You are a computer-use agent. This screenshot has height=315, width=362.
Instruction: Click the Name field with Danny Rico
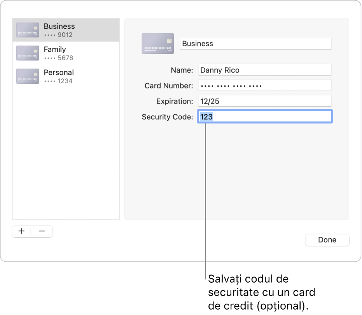[265, 70]
